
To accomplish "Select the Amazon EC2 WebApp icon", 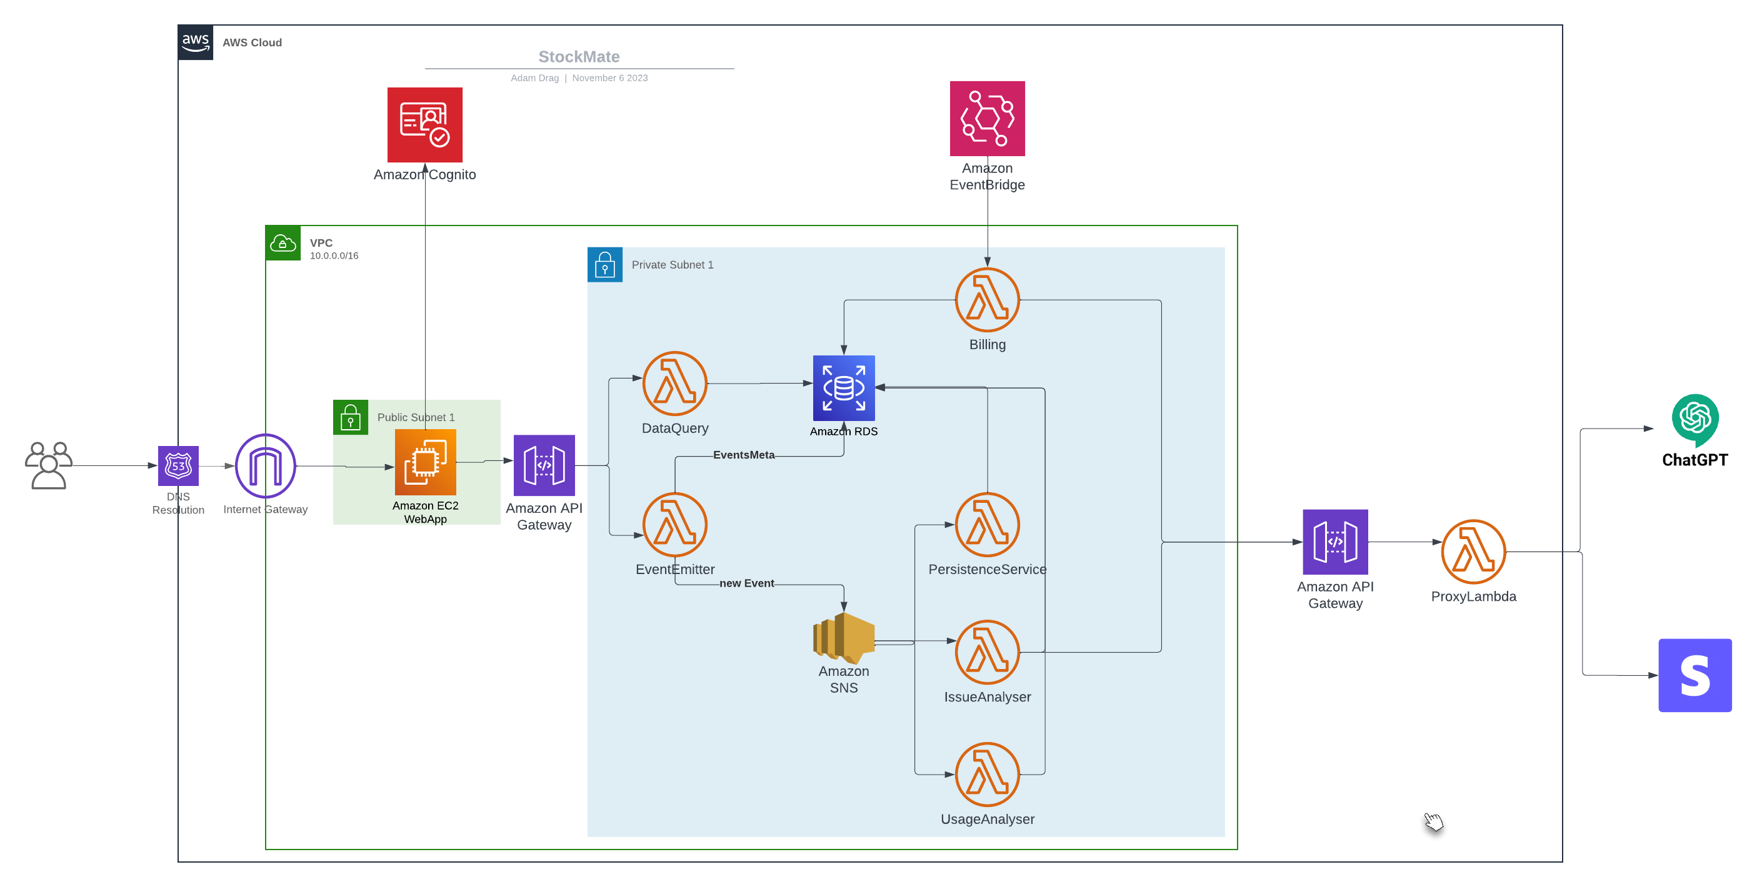I will point(425,462).
